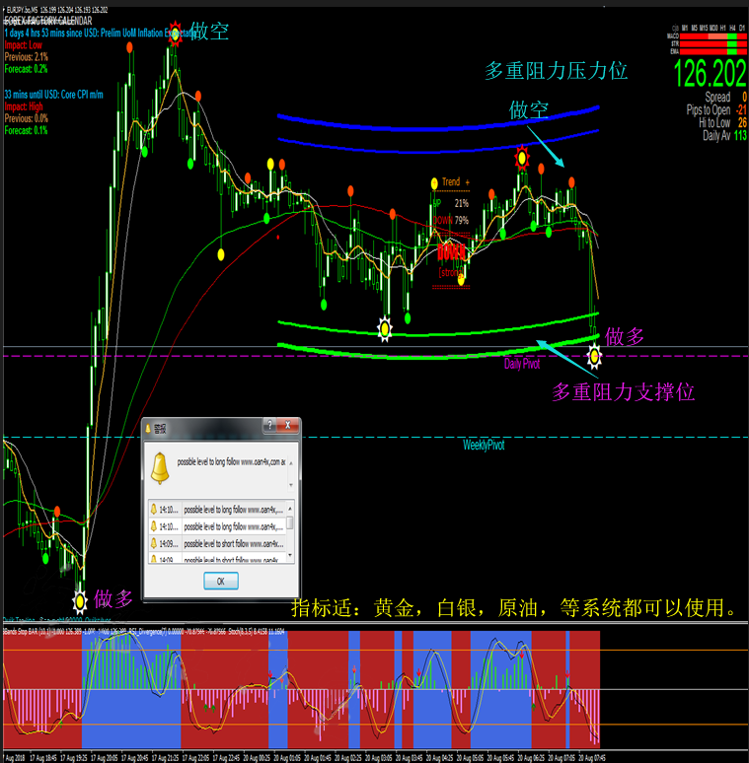The image size is (749, 763).
Task: Click the WeeklyPivot line label
Action: point(484,445)
